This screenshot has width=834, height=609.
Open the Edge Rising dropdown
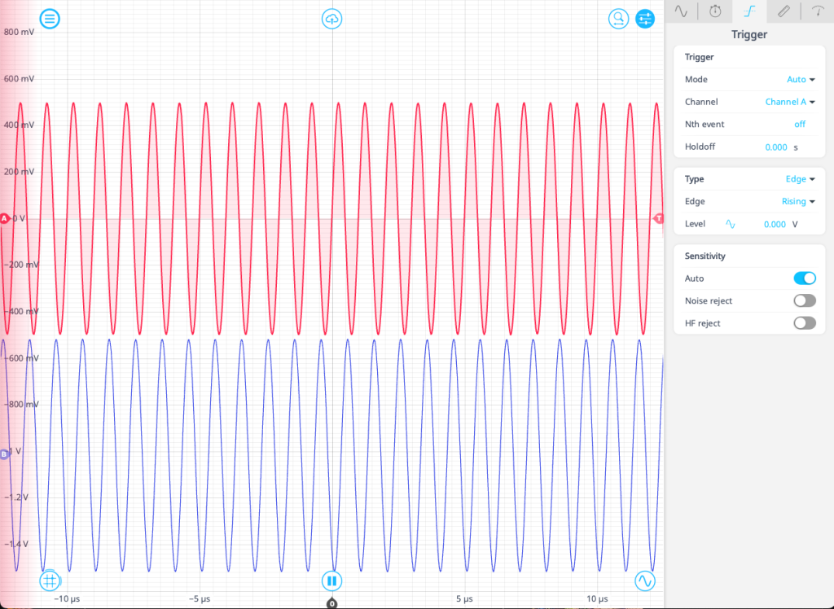click(798, 202)
